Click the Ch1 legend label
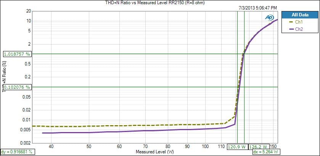This screenshot has width=320, height=156. pos(299,22)
